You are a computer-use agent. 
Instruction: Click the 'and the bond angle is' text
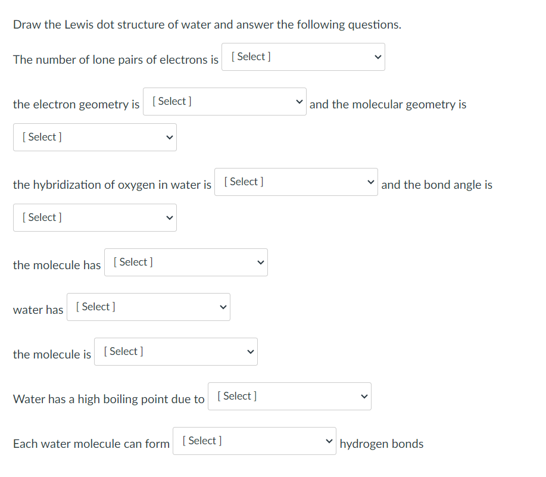[x=436, y=185]
